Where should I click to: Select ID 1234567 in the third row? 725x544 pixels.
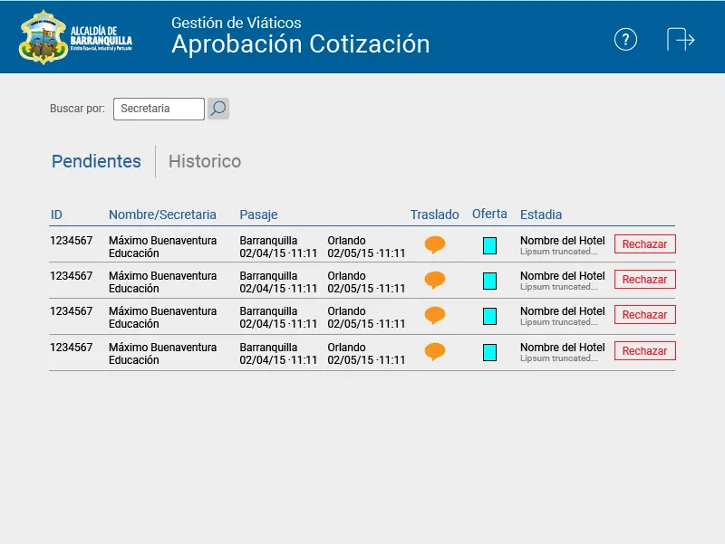(x=72, y=311)
